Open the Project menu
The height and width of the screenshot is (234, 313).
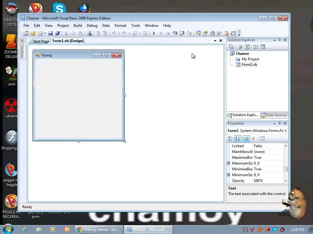[63, 26]
